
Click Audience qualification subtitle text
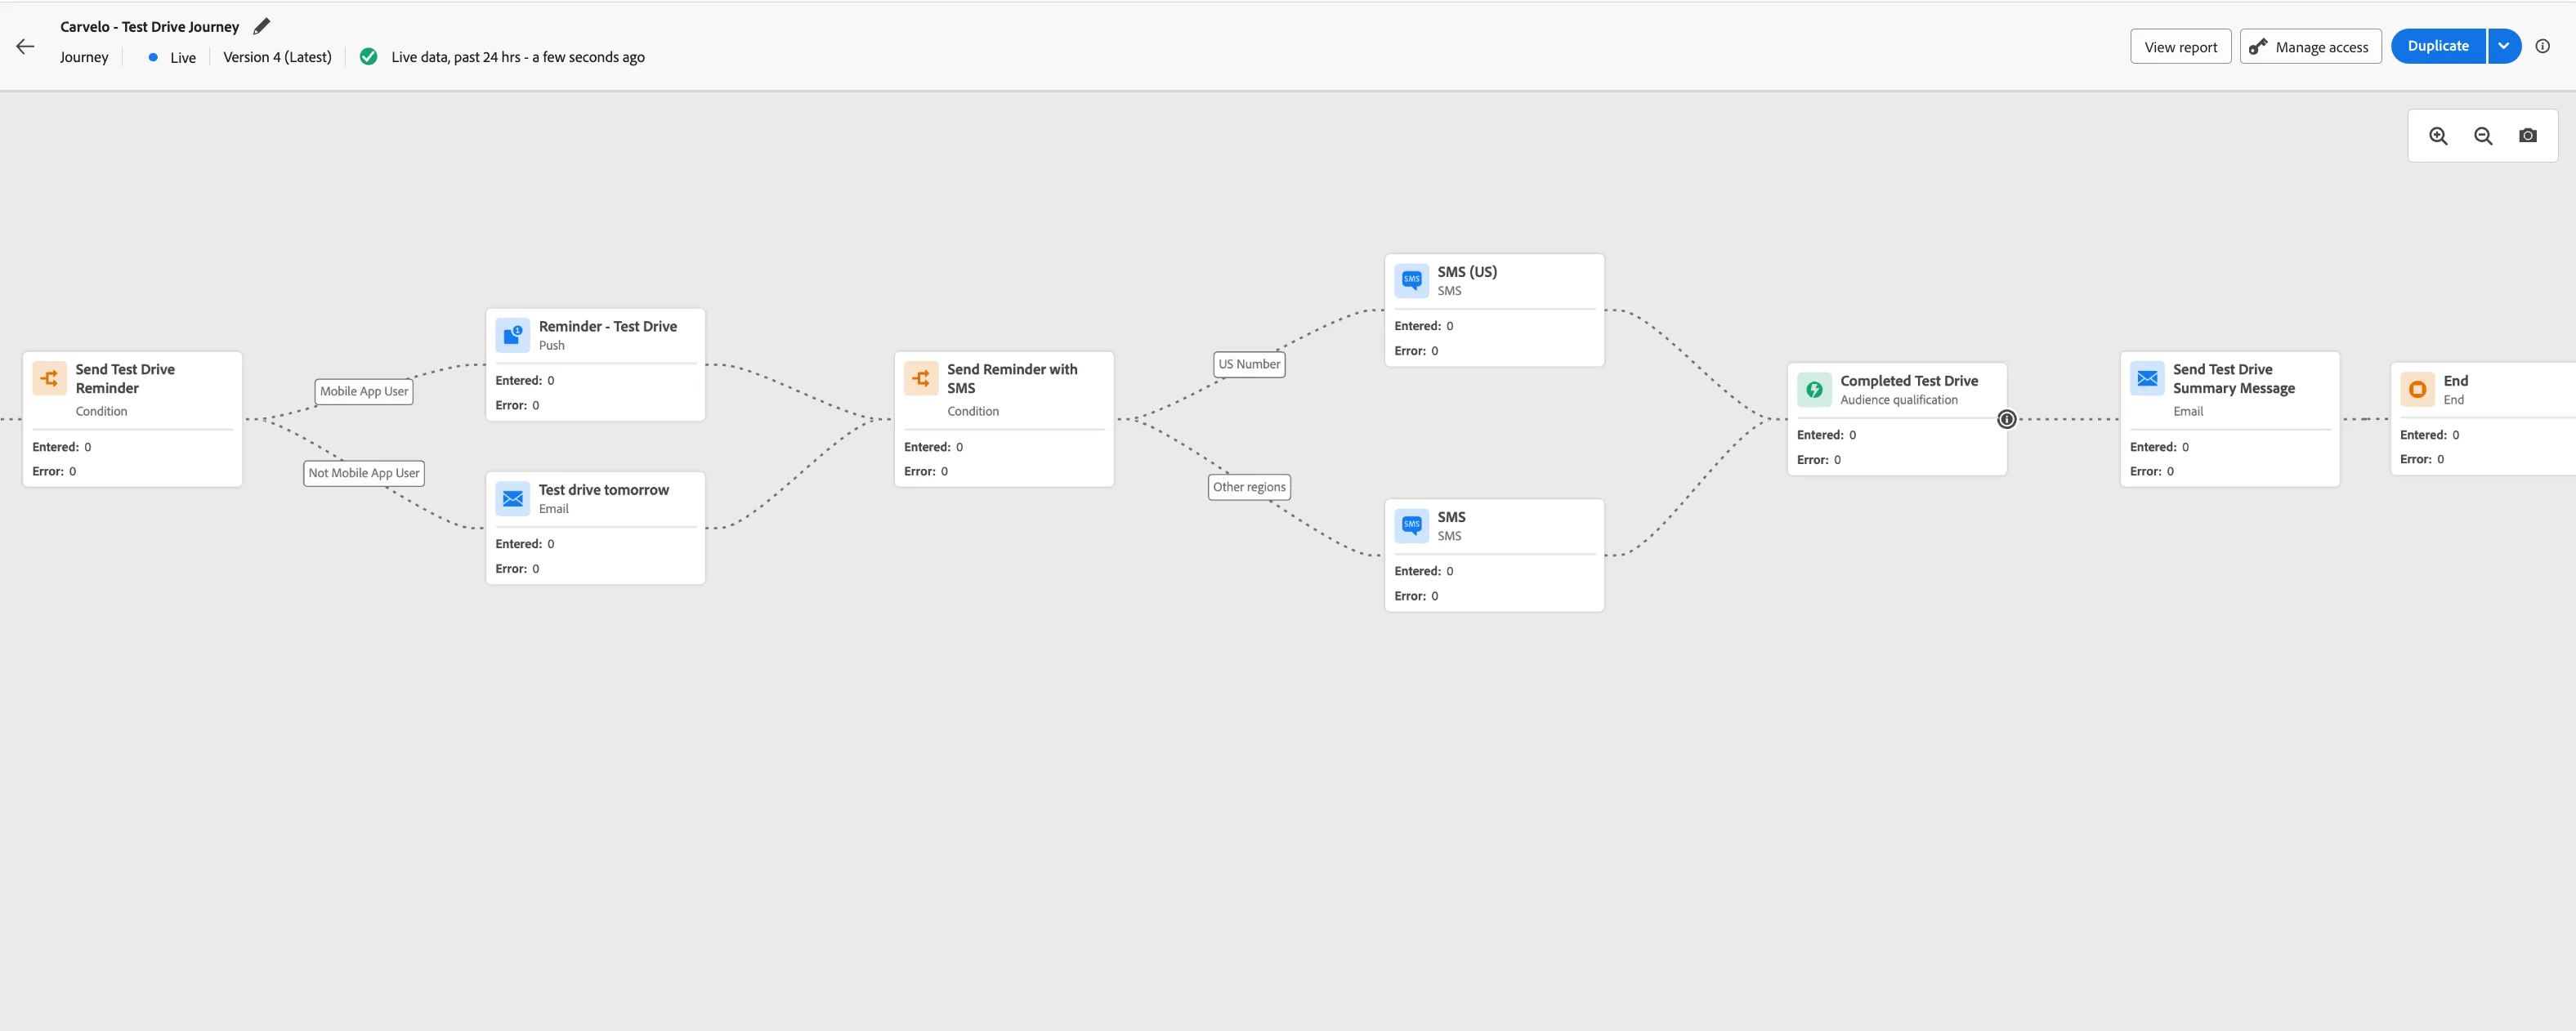[x=1899, y=399]
